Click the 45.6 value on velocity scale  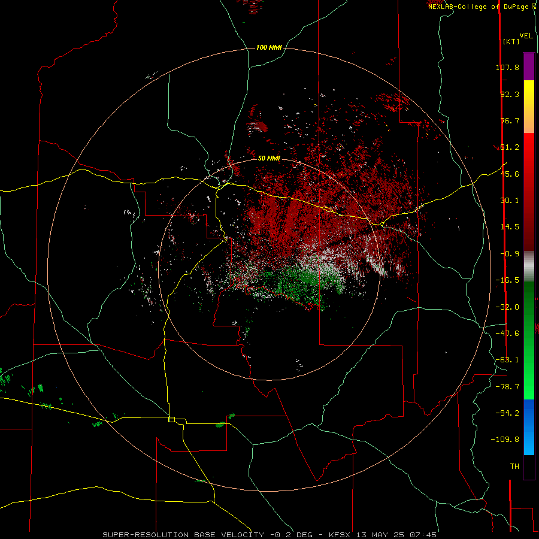tap(510, 174)
